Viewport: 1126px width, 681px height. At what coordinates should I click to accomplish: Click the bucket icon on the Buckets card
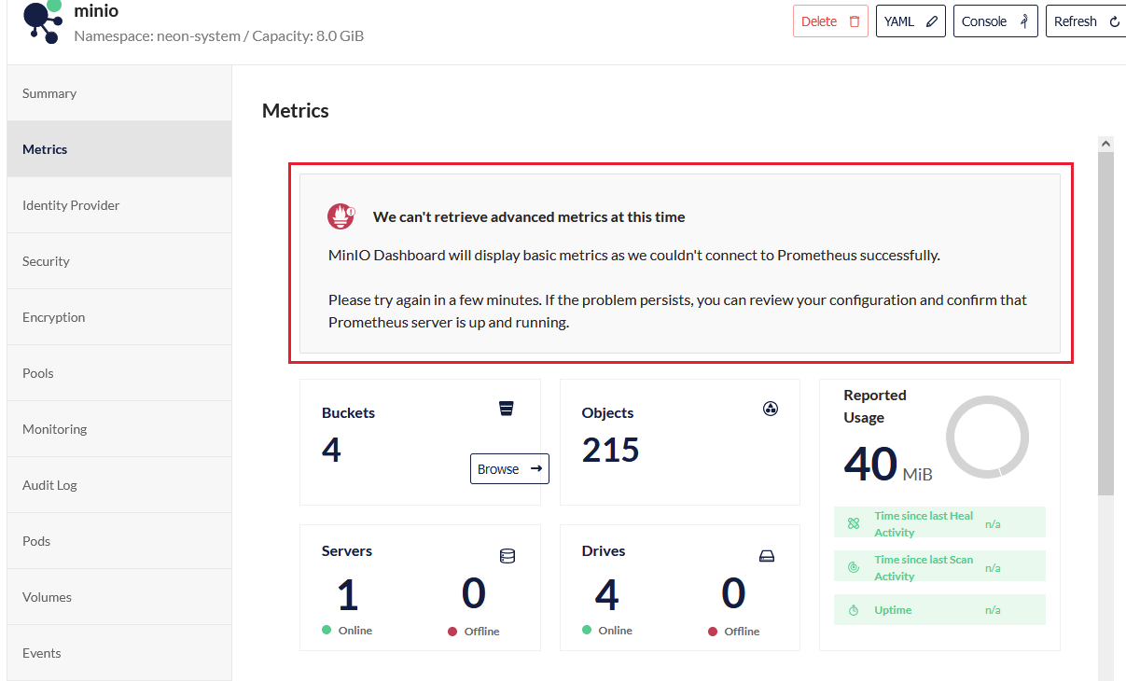pos(507,408)
